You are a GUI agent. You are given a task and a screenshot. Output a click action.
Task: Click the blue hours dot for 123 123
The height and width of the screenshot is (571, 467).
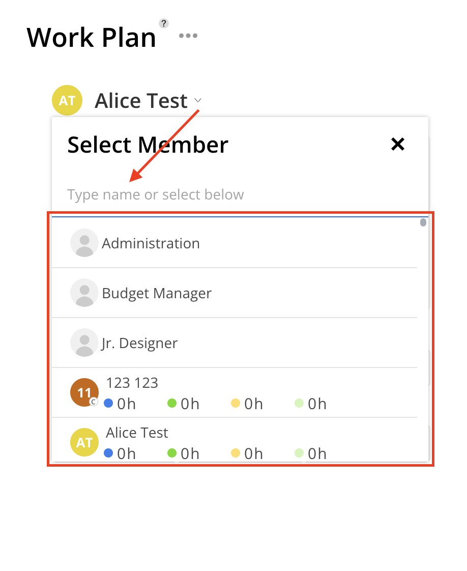108,404
